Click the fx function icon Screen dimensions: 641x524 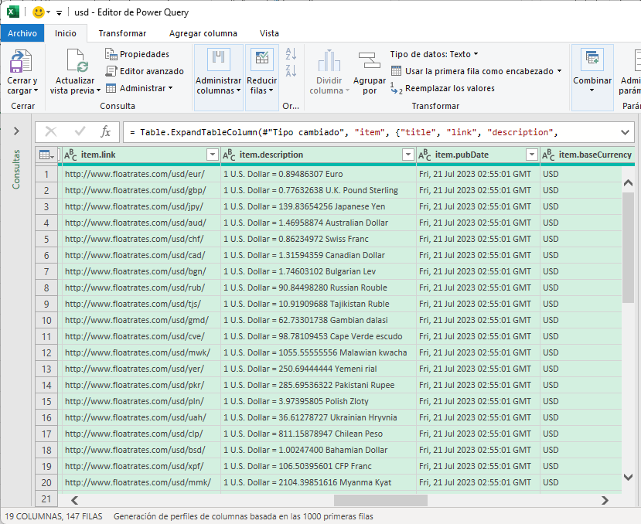(105, 131)
